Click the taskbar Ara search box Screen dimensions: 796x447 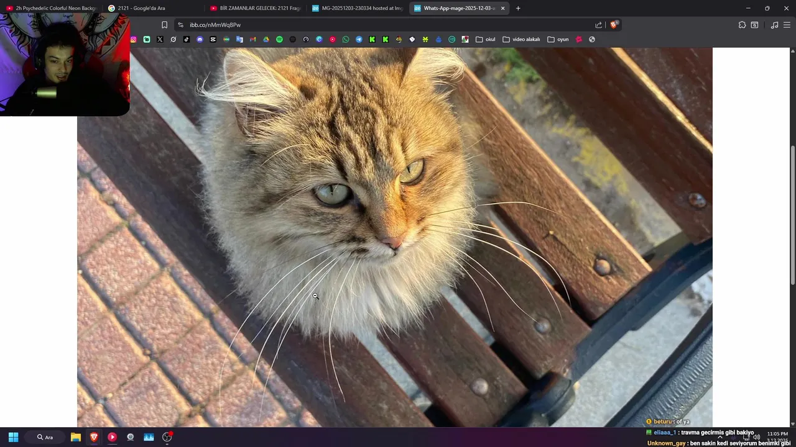click(45, 437)
